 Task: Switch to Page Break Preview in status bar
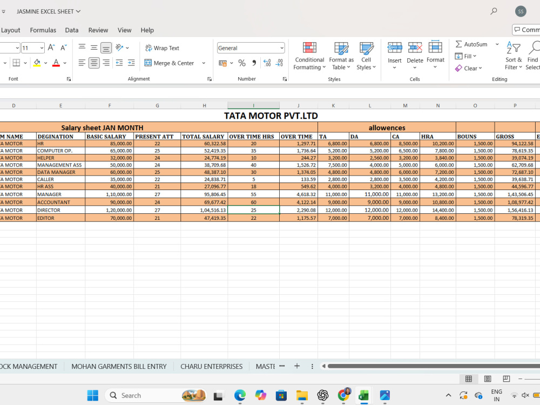(507, 379)
